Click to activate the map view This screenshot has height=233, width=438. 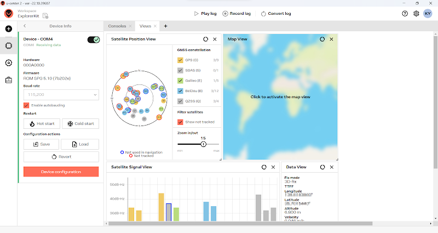pos(280,97)
